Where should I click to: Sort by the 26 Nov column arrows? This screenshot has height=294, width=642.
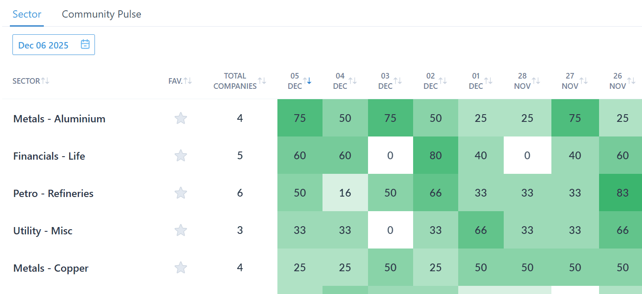coord(631,81)
